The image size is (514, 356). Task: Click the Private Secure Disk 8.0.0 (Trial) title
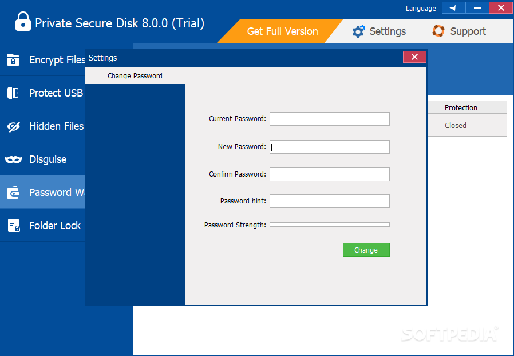point(120,23)
